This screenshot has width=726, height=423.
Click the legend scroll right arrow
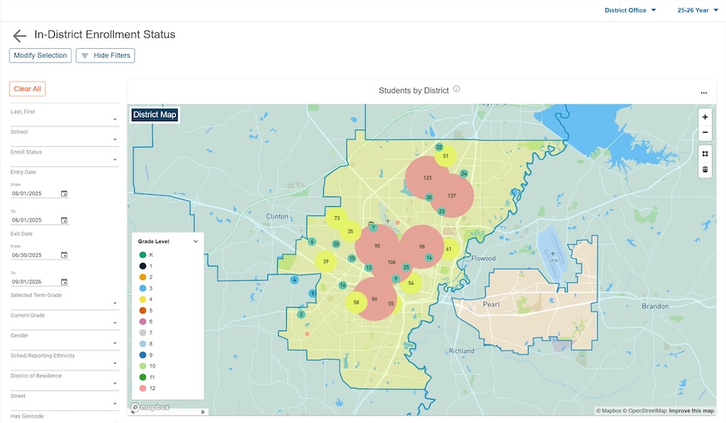203,412
